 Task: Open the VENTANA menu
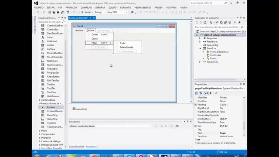tap(171, 8)
